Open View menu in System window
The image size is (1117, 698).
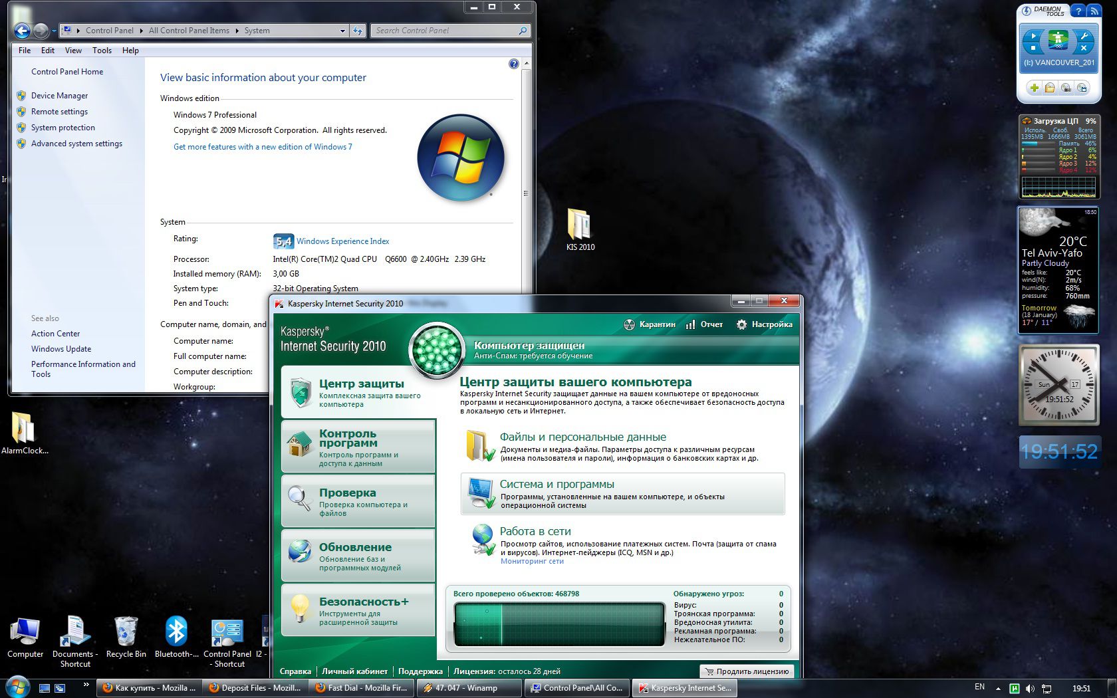(73, 51)
